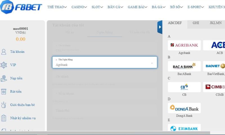
Task: Click the Số tài khoản input field
Action: pos(105,94)
